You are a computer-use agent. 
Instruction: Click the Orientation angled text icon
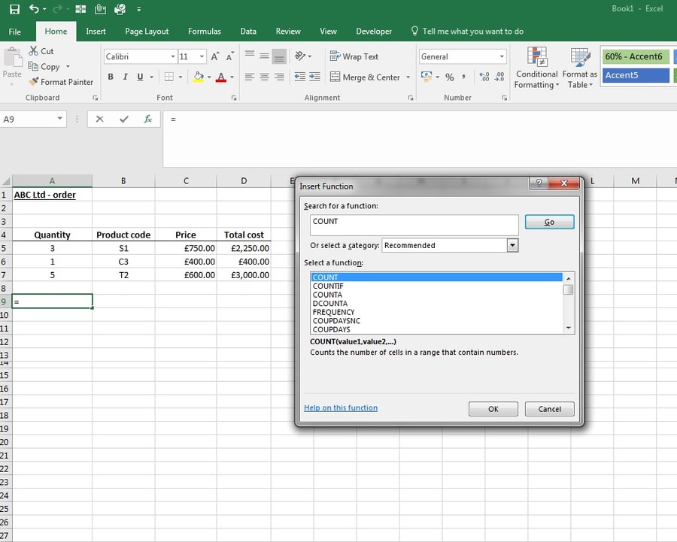coord(300,56)
